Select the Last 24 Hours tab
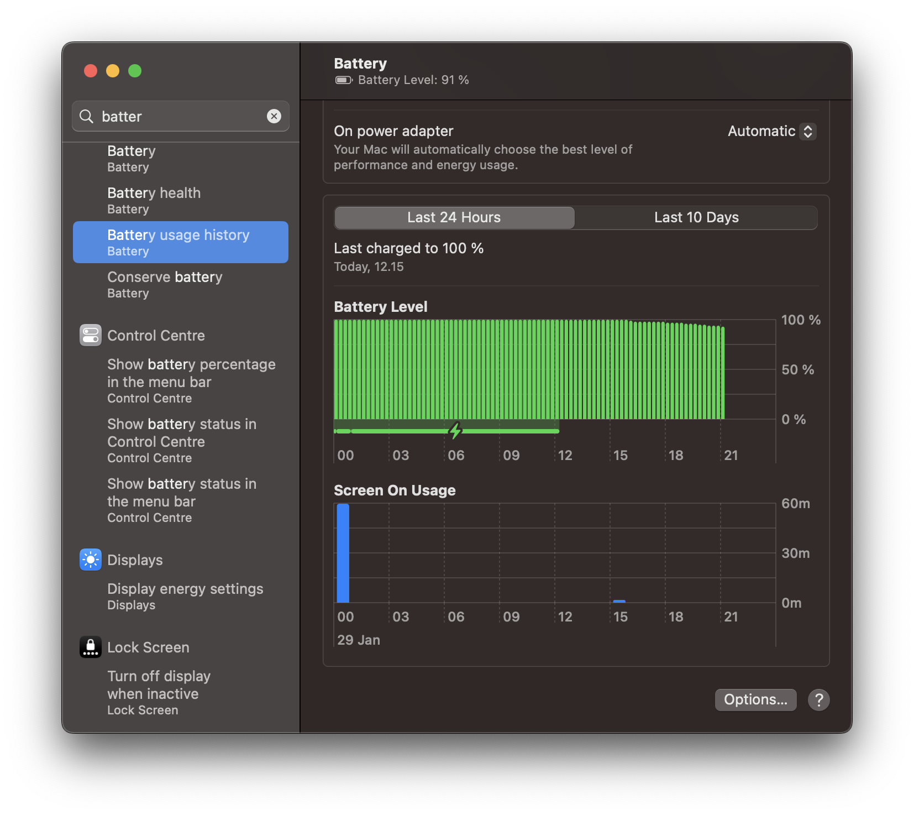Viewport: 914px width, 815px height. [x=454, y=217]
